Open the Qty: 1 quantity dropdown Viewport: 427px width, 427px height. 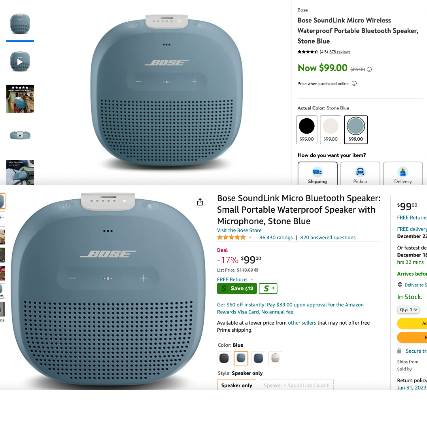point(408,310)
